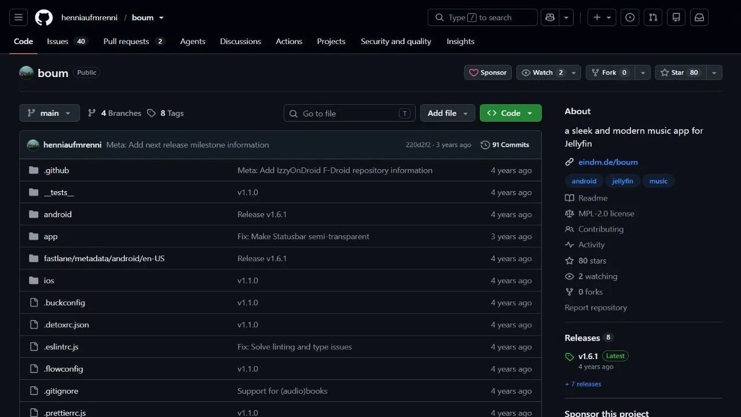This screenshot has height=417, width=741.
Task: Select the android topic tag
Action: click(x=584, y=181)
